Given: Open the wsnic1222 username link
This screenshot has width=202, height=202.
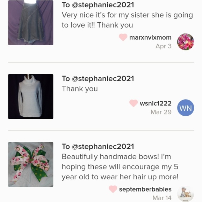Looking at the screenshot, I should 156,103.
